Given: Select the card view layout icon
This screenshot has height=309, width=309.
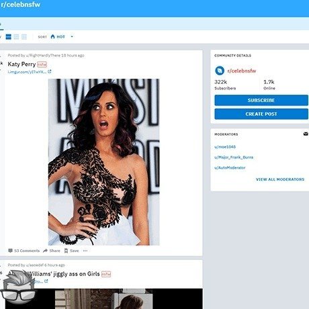Looking at the screenshot, I should (x=8, y=37).
